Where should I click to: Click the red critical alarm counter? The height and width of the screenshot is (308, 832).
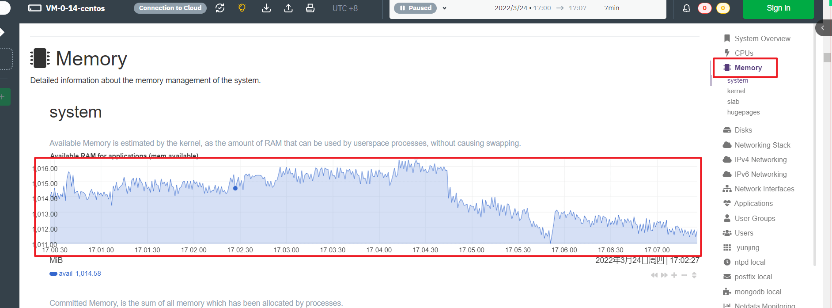pyautogui.click(x=704, y=8)
